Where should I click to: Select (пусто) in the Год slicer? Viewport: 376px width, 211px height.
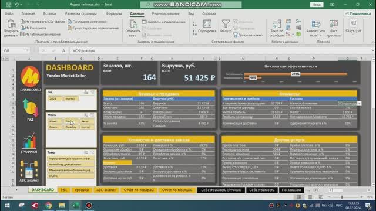click(70, 99)
